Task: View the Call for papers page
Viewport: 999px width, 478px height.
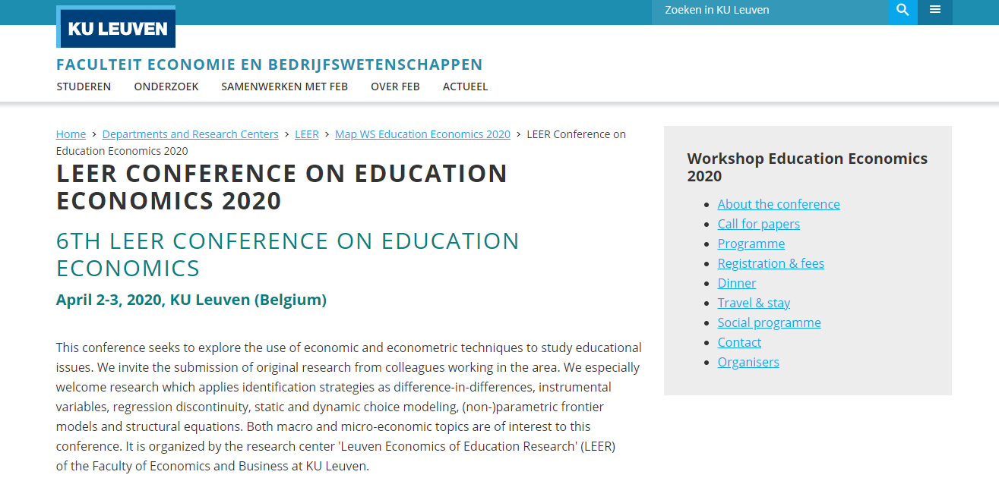Action: pos(759,224)
